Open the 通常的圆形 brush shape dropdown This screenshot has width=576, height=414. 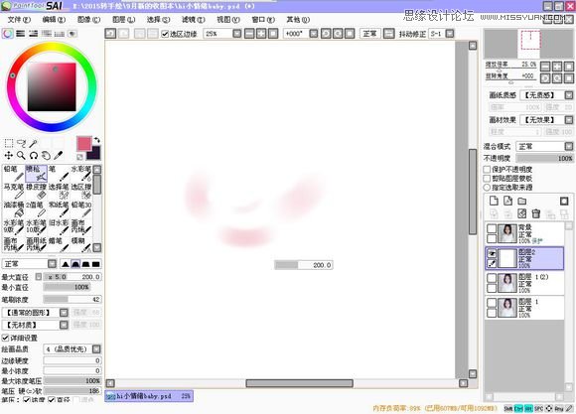click(x=64, y=313)
